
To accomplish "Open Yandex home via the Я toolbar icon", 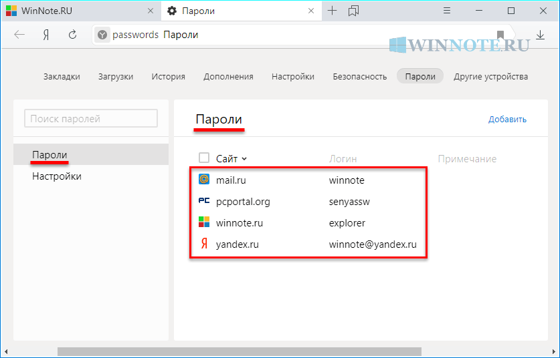I will (46, 35).
